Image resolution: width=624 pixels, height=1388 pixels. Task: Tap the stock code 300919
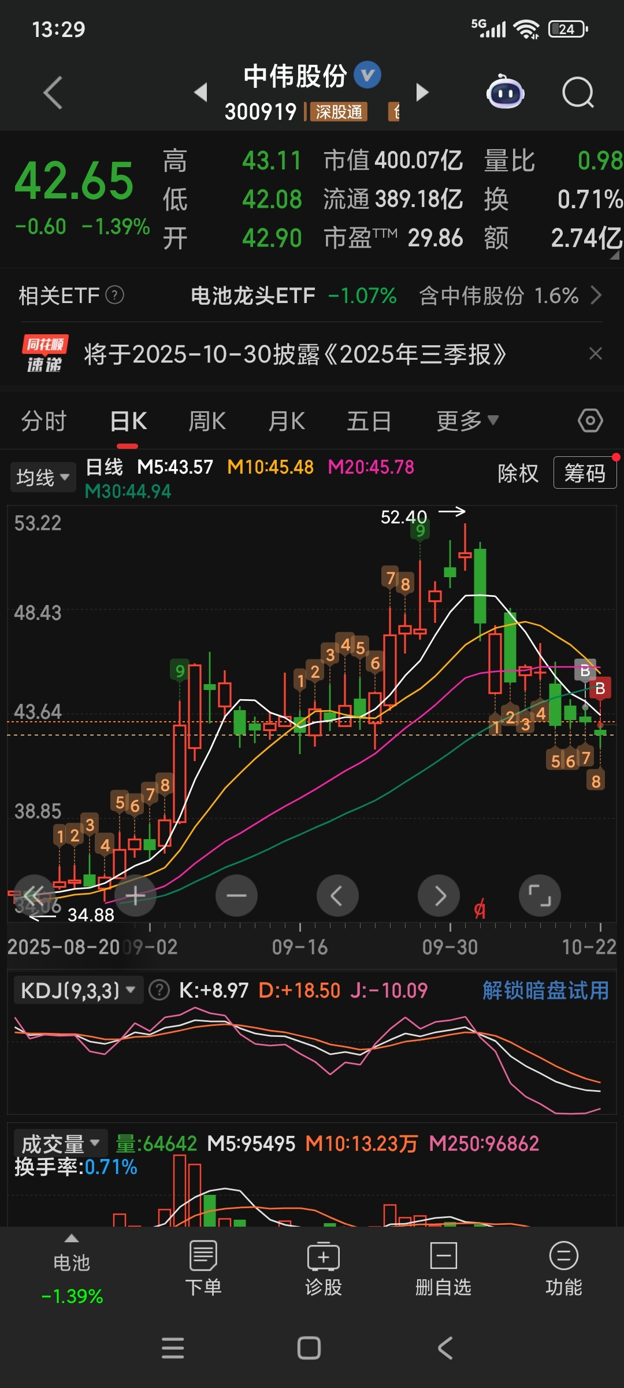(260, 112)
